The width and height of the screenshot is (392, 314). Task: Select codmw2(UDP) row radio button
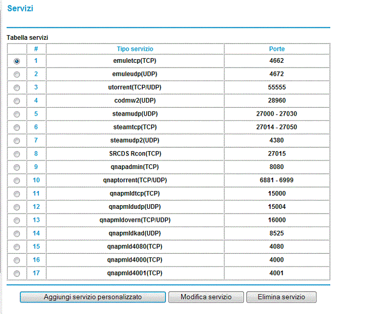(x=17, y=100)
